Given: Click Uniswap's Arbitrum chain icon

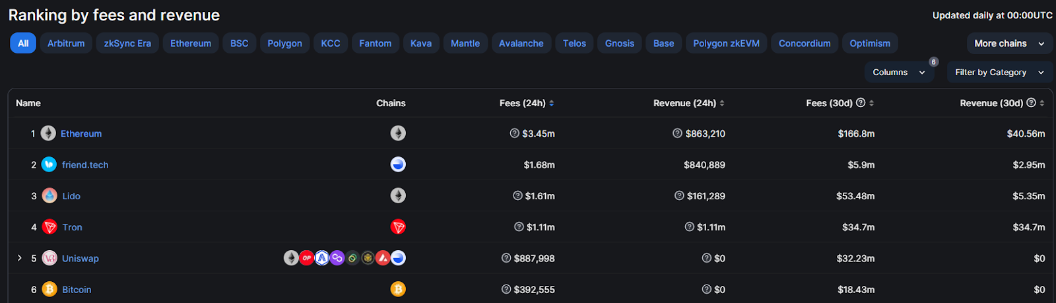Looking at the screenshot, I should tap(322, 258).
